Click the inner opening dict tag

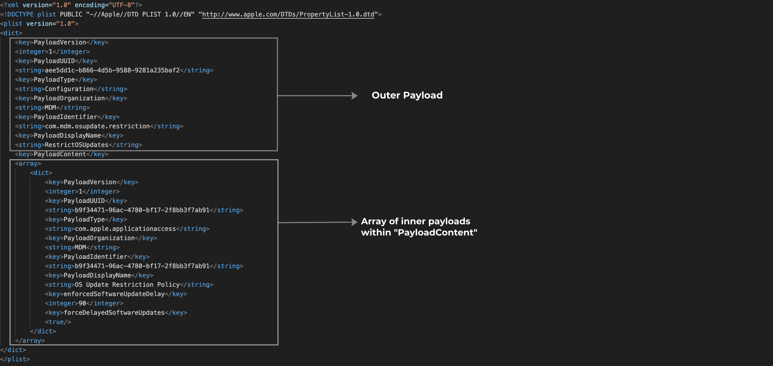pyautogui.click(x=41, y=173)
